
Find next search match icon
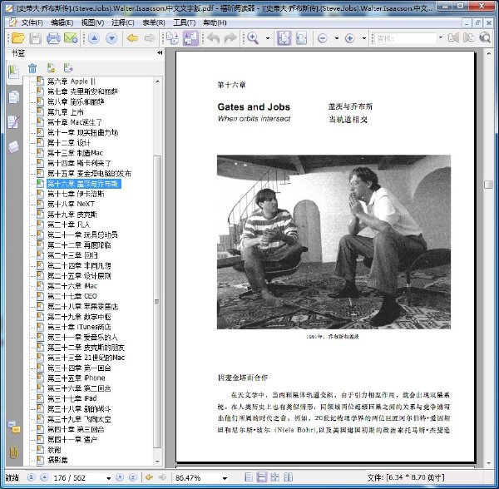468,38
